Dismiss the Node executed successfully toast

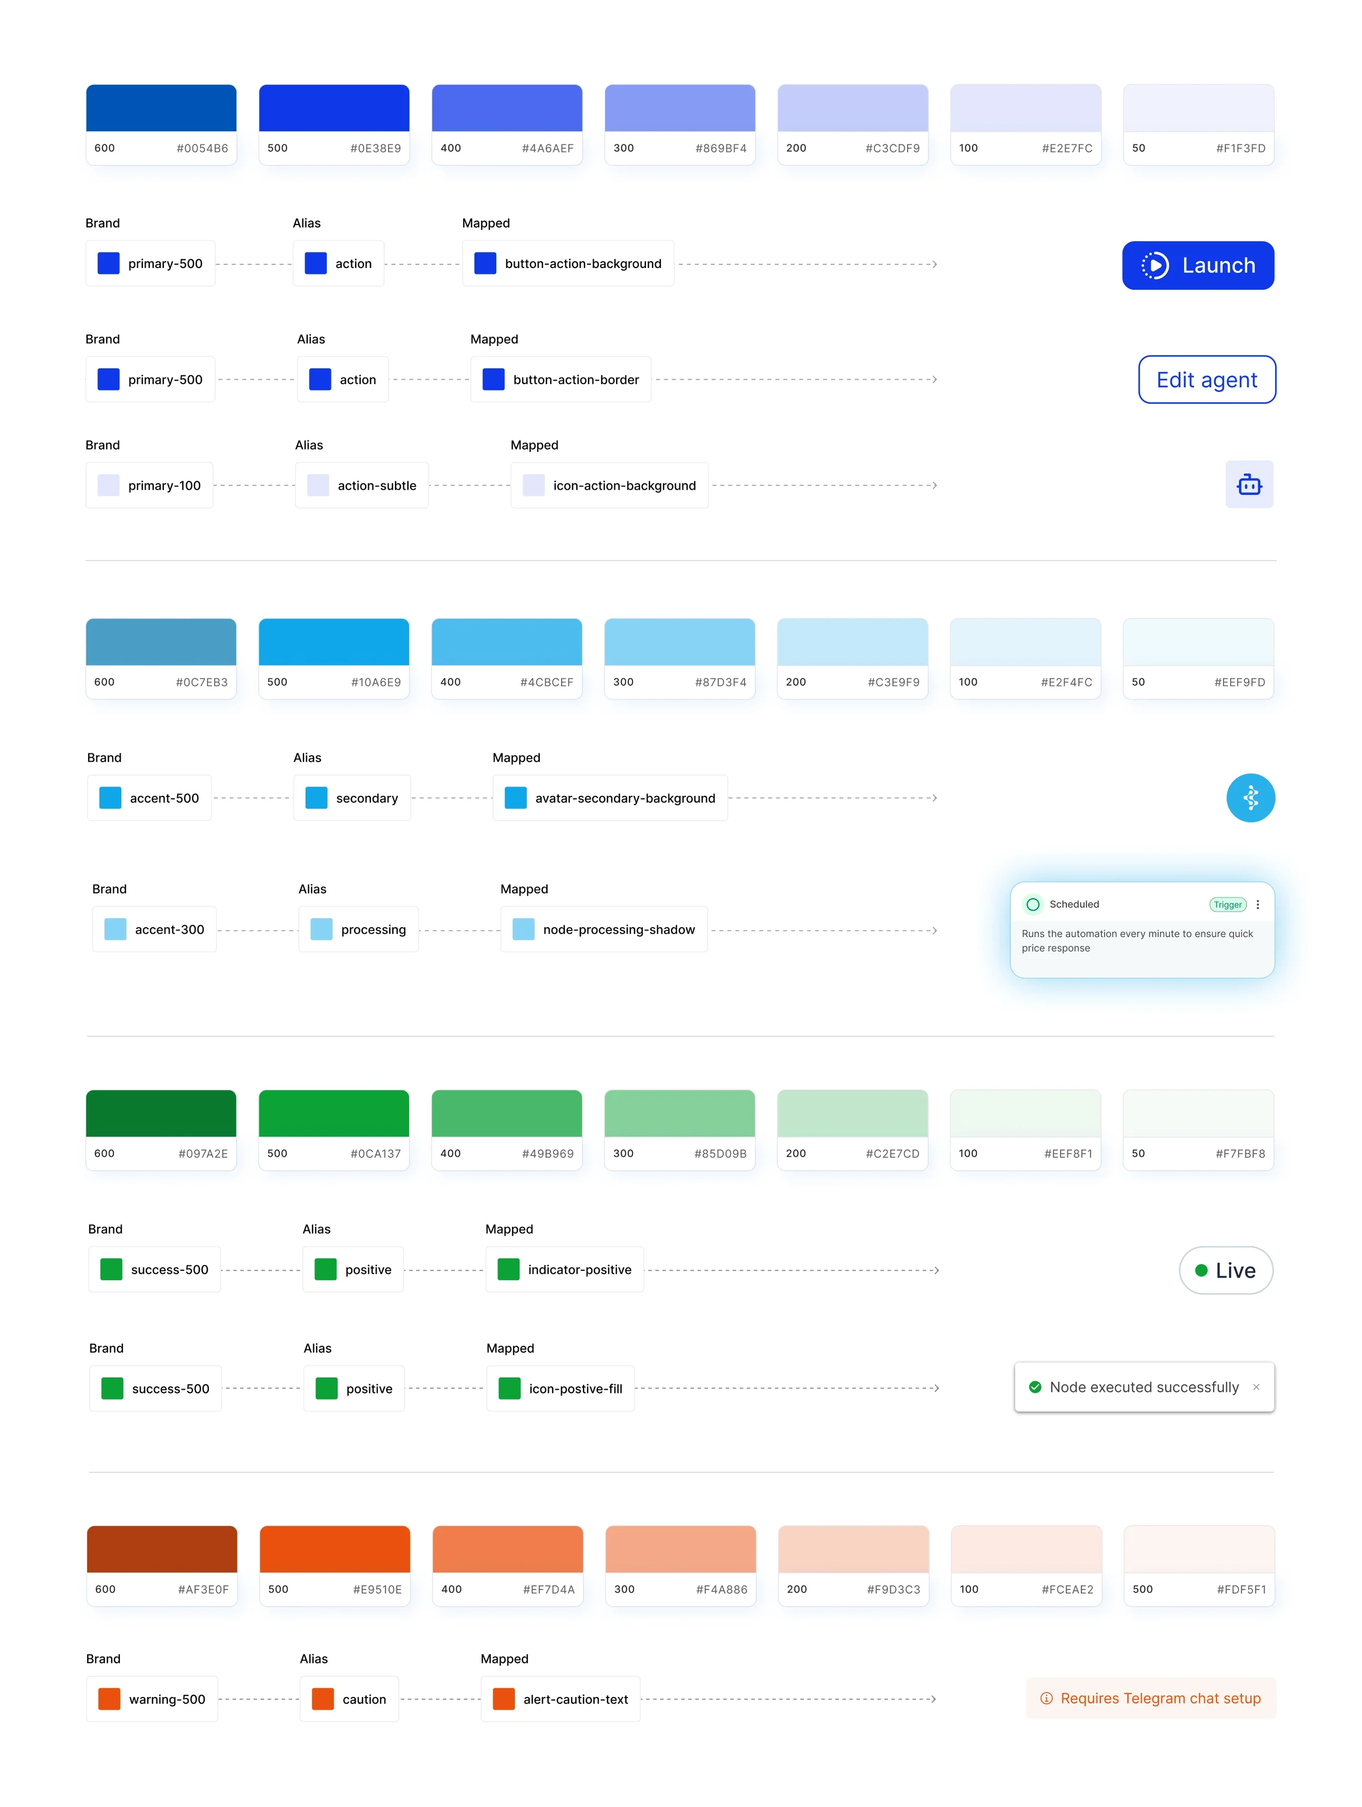tap(1256, 1387)
